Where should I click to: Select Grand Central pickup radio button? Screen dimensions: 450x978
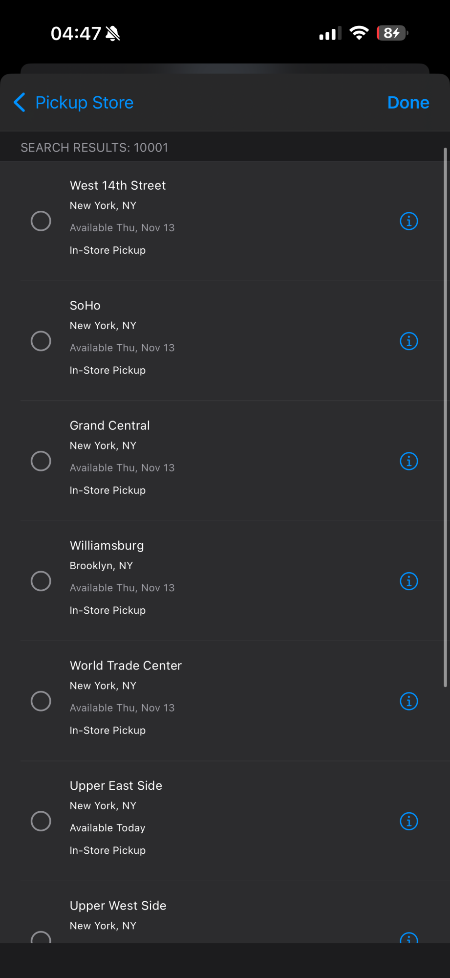41,461
